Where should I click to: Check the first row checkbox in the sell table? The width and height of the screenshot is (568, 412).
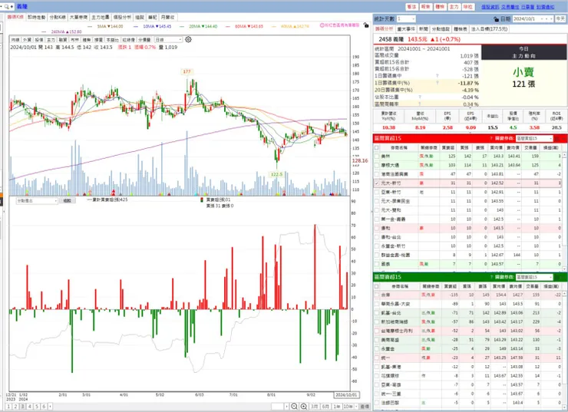click(x=377, y=295)
